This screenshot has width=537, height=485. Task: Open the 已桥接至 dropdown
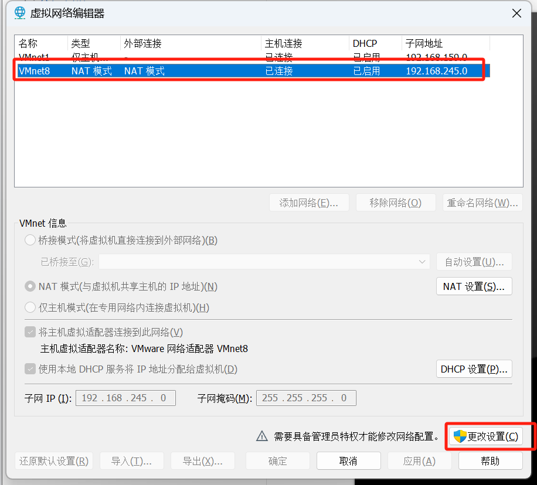[x=264, y=262]
